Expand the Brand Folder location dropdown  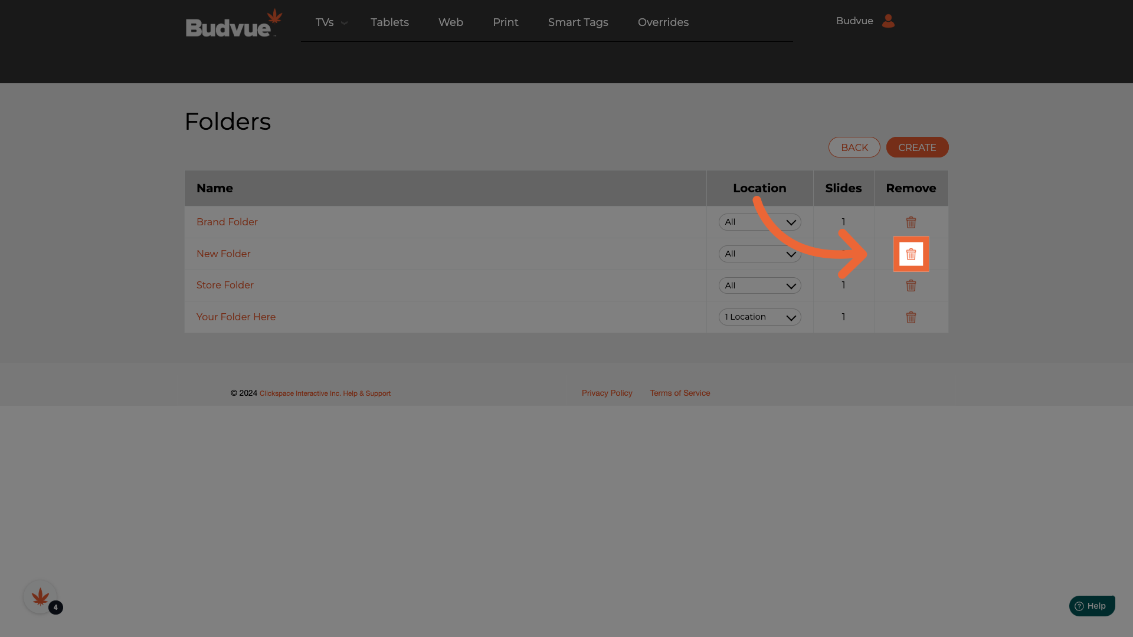pos(759,222)
